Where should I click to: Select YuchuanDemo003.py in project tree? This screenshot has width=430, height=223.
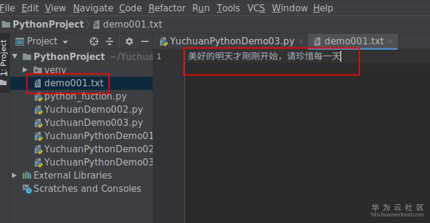[93, 122]
